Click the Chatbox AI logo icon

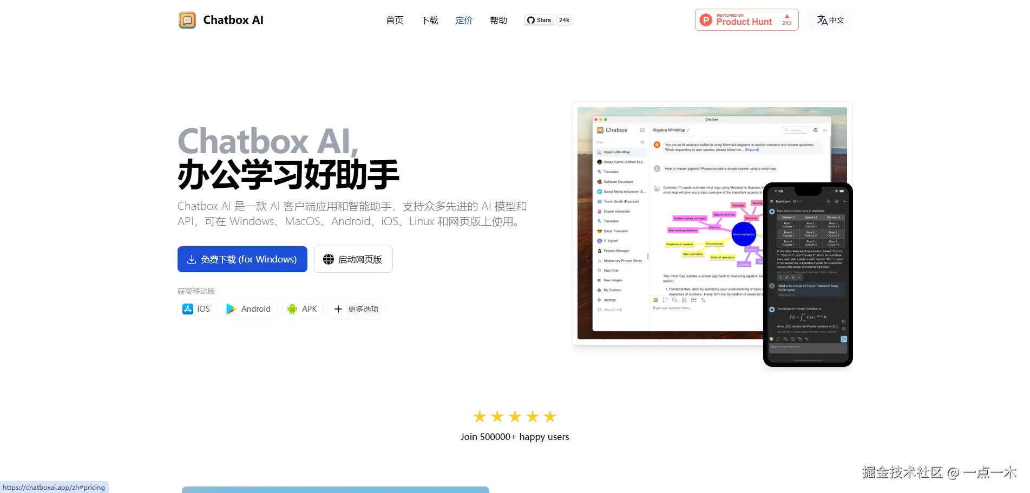tap(187, 20)
